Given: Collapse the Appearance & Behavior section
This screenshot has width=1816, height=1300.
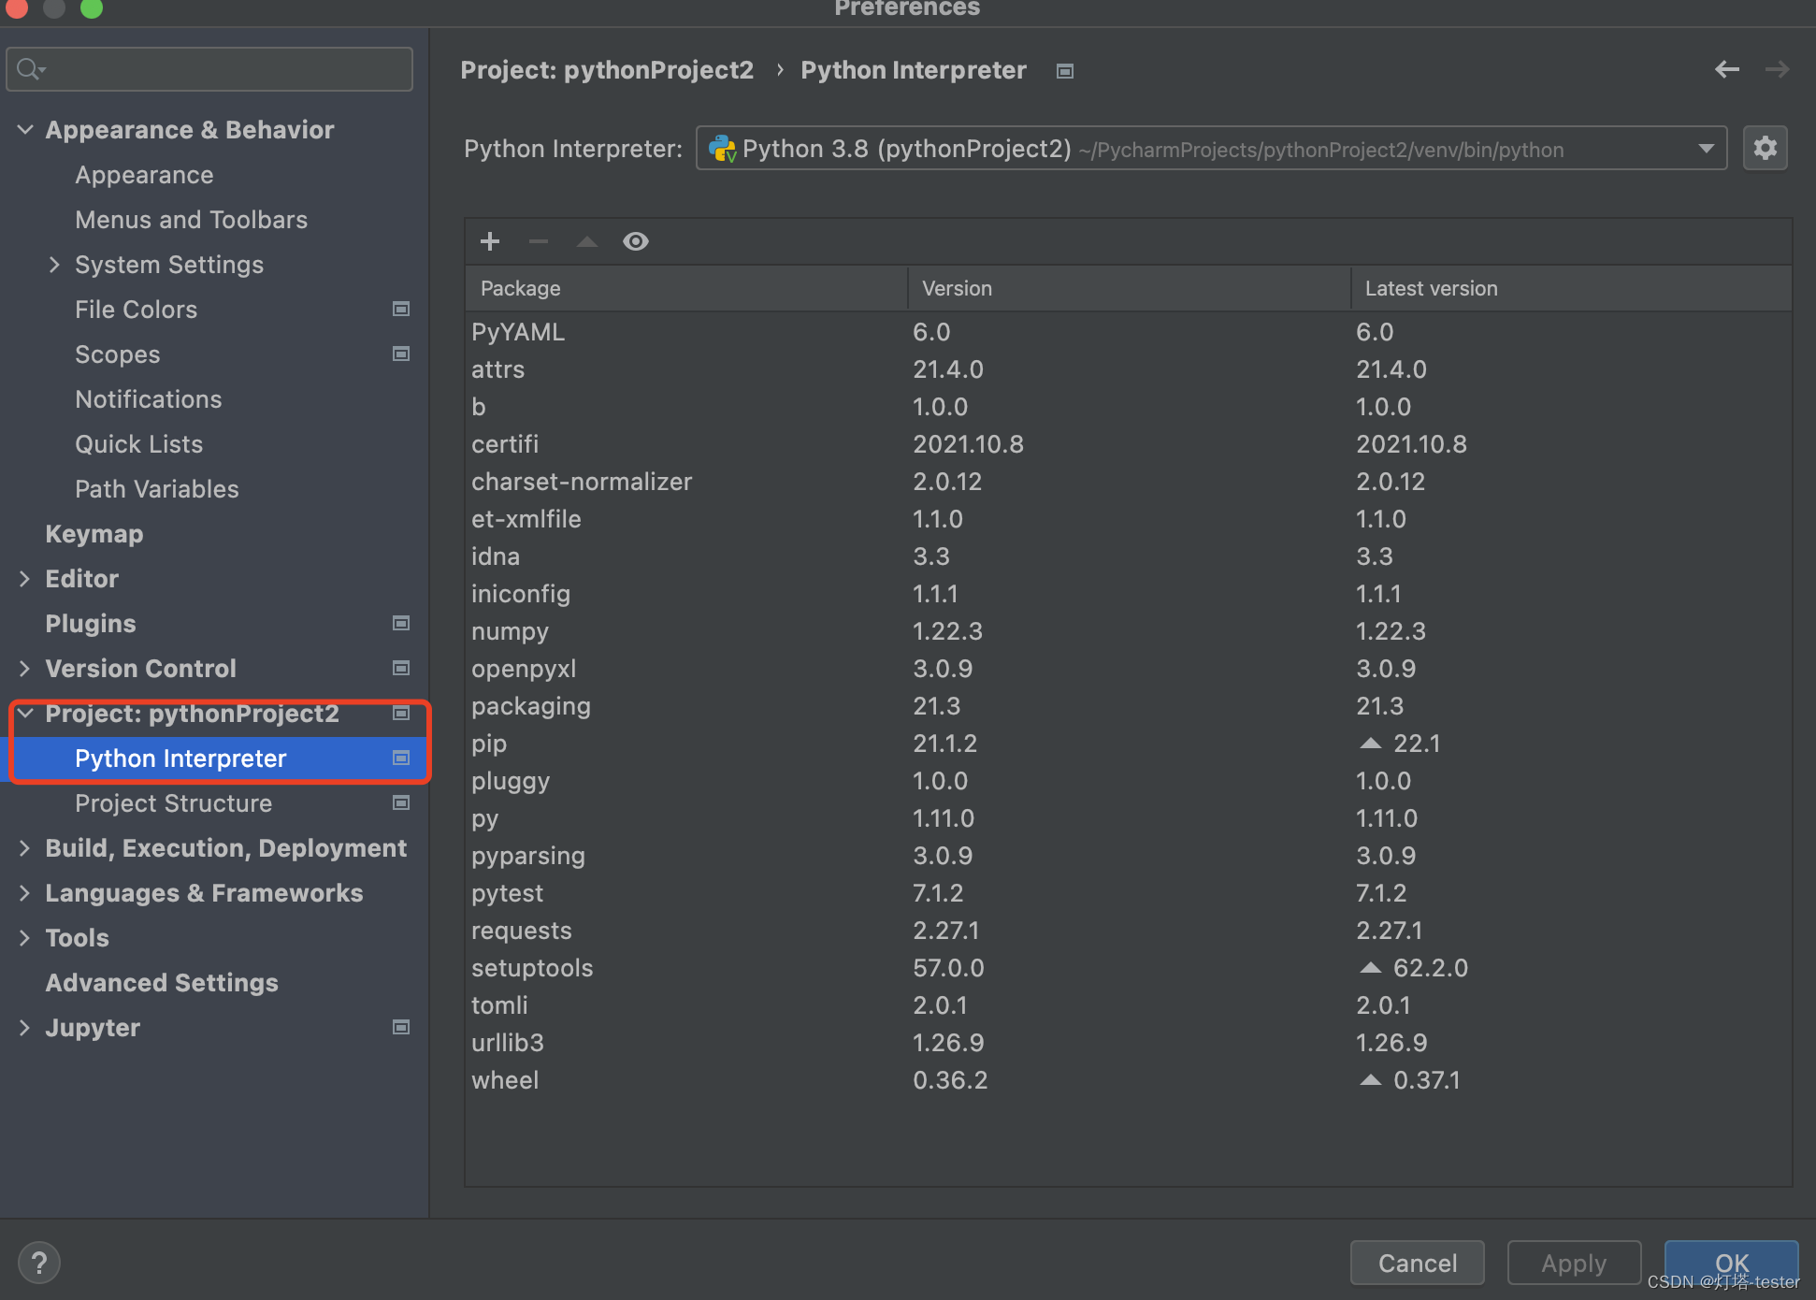Looking at the screenshot, I should tap(25, 129).
